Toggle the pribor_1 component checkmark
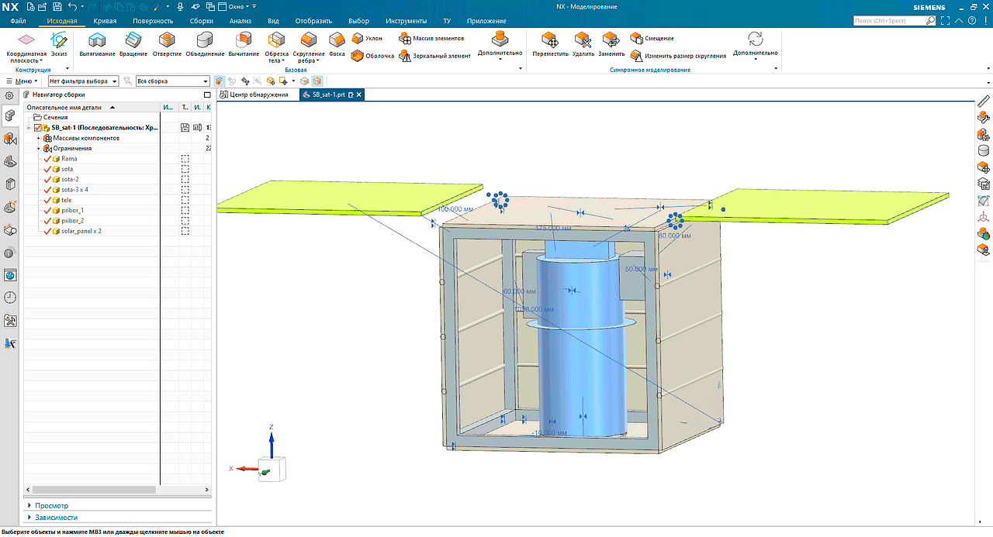 [47, 210]
